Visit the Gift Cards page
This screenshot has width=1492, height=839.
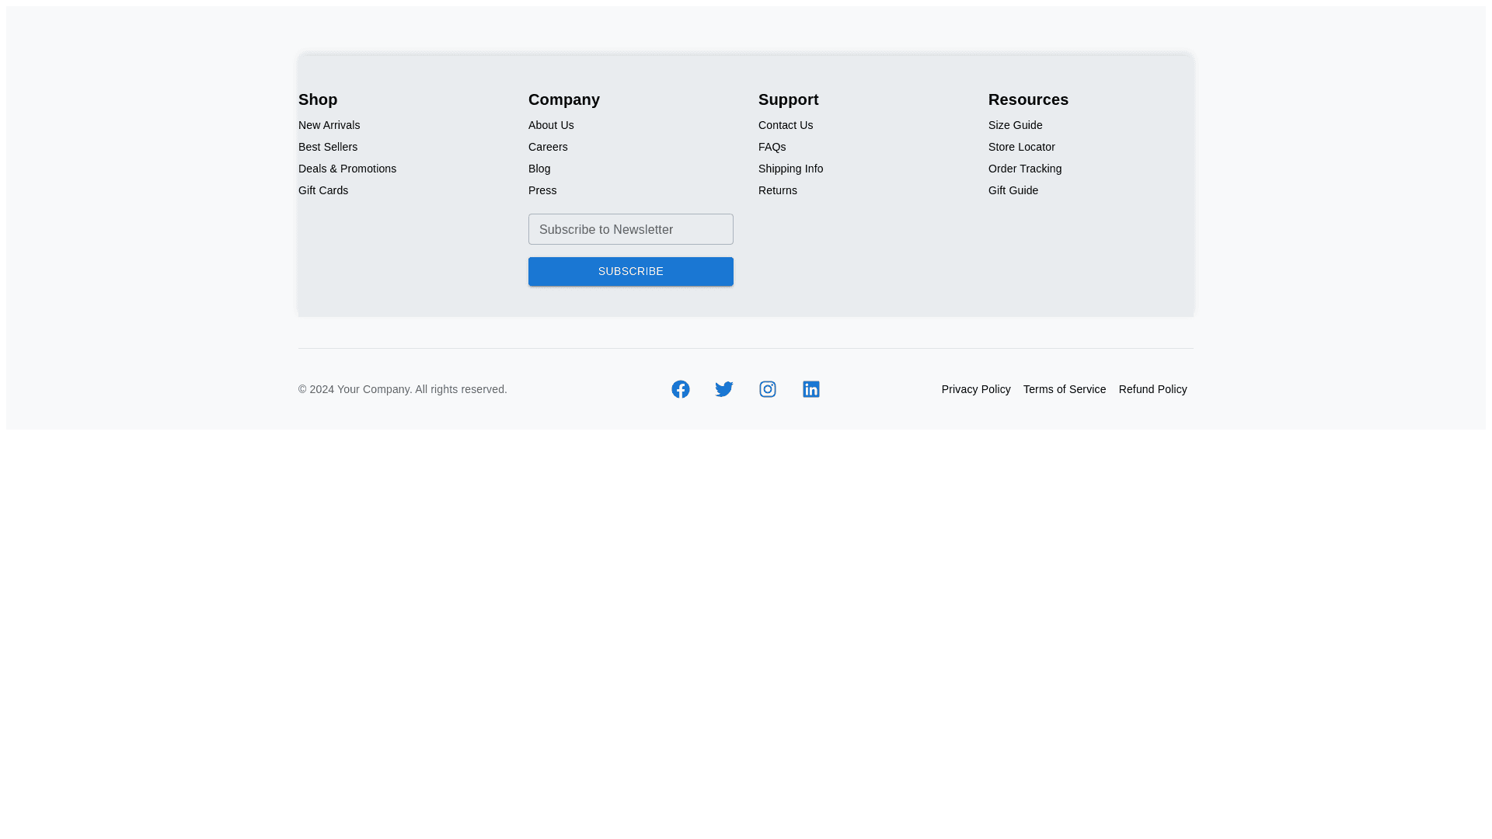[322, 190]
